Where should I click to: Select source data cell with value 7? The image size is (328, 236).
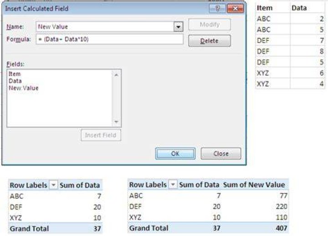pos(307,41)
